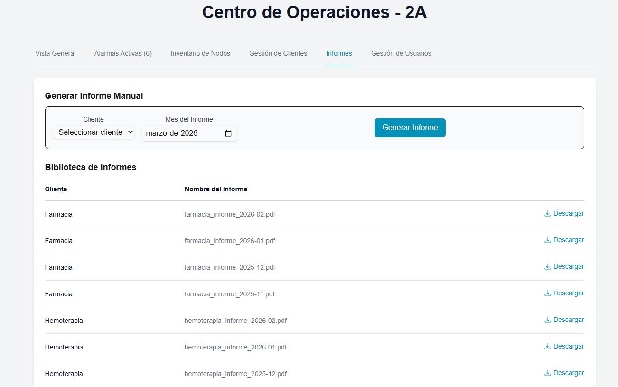The image size is (618, 387).
Task: Click file name farmacia_informe_2025-11.pdf
Action: [x=230, y=294]
